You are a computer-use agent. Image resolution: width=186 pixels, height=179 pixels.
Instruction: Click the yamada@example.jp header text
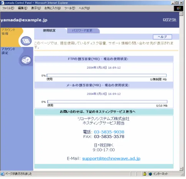[24, 20]
